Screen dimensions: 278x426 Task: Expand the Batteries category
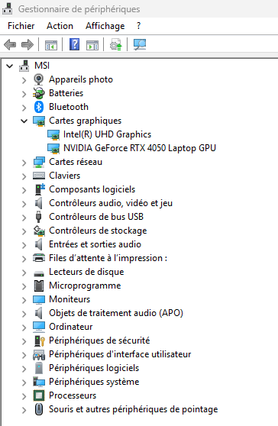click(x=24, y=93)
